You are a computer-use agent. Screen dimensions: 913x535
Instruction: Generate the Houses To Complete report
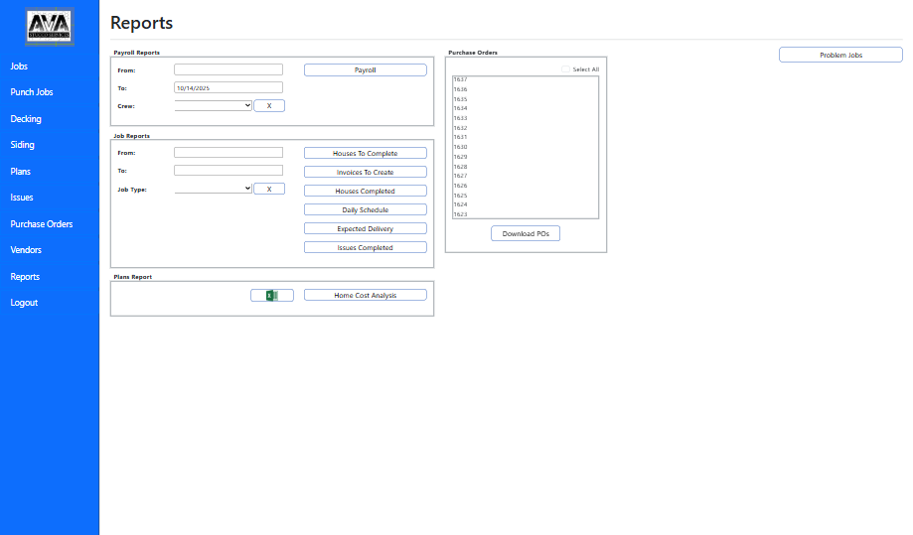(x=365, y=154)
